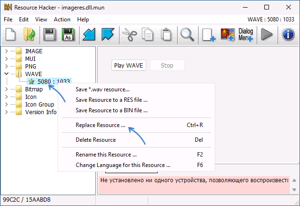Expand the Icon tree node

pyautogui.click(x=6, y=97)
